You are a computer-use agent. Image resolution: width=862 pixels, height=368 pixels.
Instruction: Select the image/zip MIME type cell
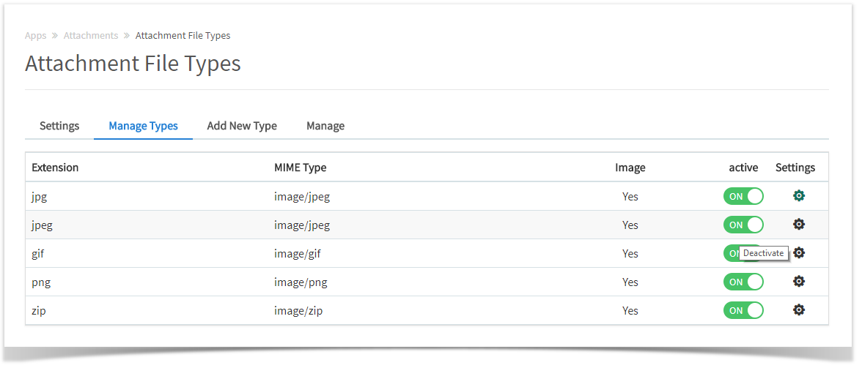point(298,311)
